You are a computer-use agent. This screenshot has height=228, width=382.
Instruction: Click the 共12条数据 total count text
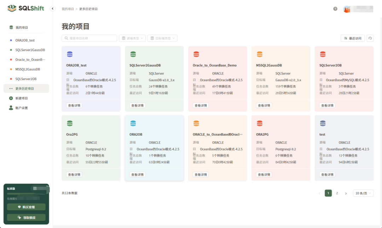69,193
